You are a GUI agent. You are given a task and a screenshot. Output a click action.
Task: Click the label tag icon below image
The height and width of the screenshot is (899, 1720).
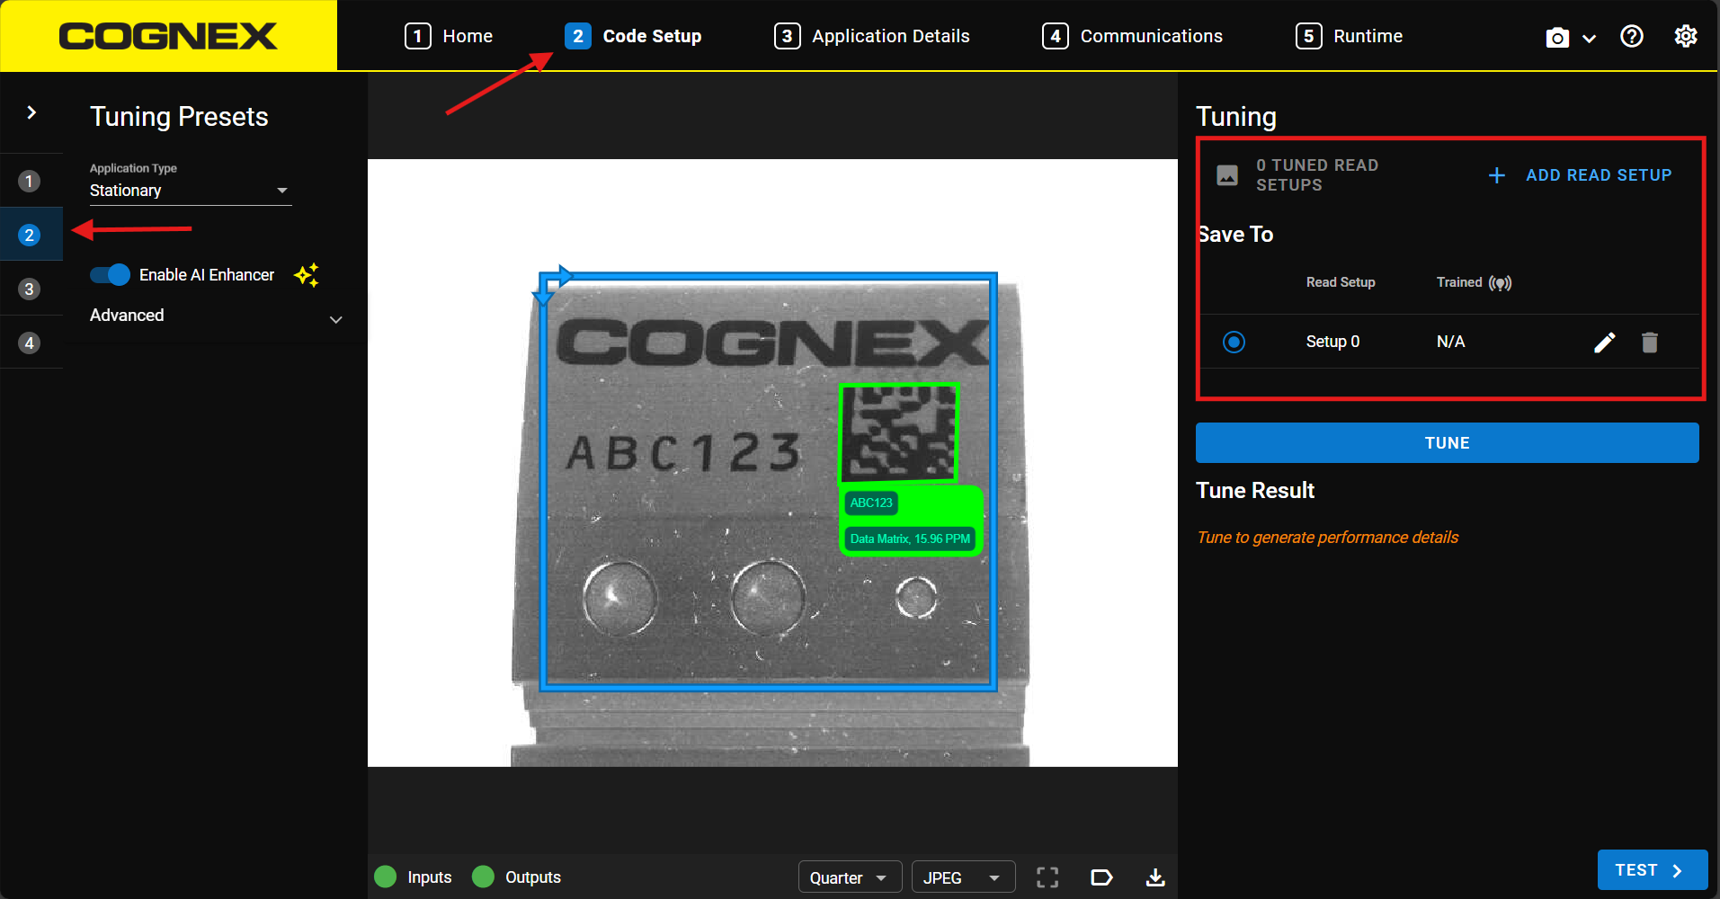tap(1101, 877)
